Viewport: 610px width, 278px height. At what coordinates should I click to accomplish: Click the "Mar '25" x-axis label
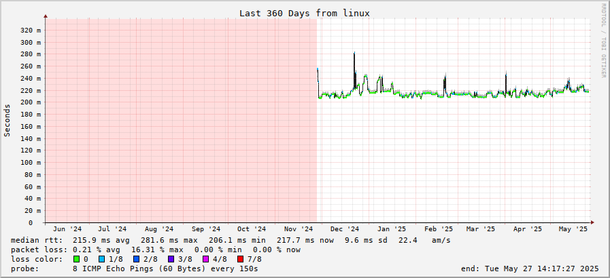point(481,229)
